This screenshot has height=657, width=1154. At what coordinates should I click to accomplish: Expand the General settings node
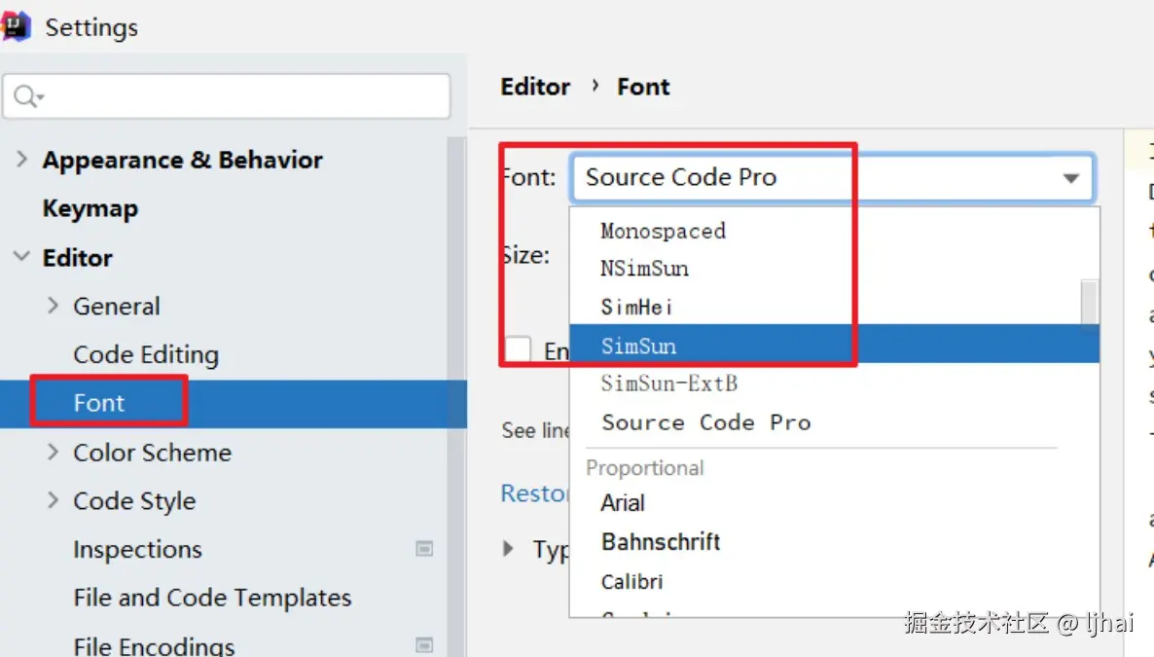point(53,306)
